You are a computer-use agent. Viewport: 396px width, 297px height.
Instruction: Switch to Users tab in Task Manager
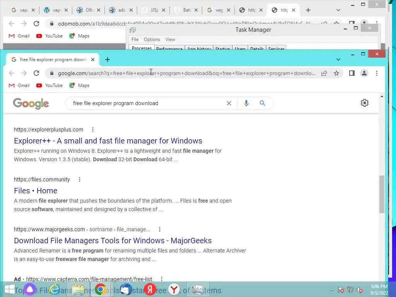point(240,48)
